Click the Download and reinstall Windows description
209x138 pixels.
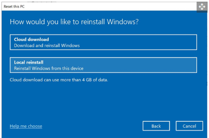[x=47, y=45]
